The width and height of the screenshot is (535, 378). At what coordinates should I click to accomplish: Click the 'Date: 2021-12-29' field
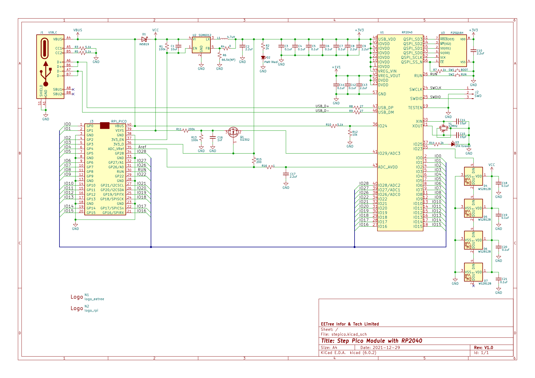380,348
